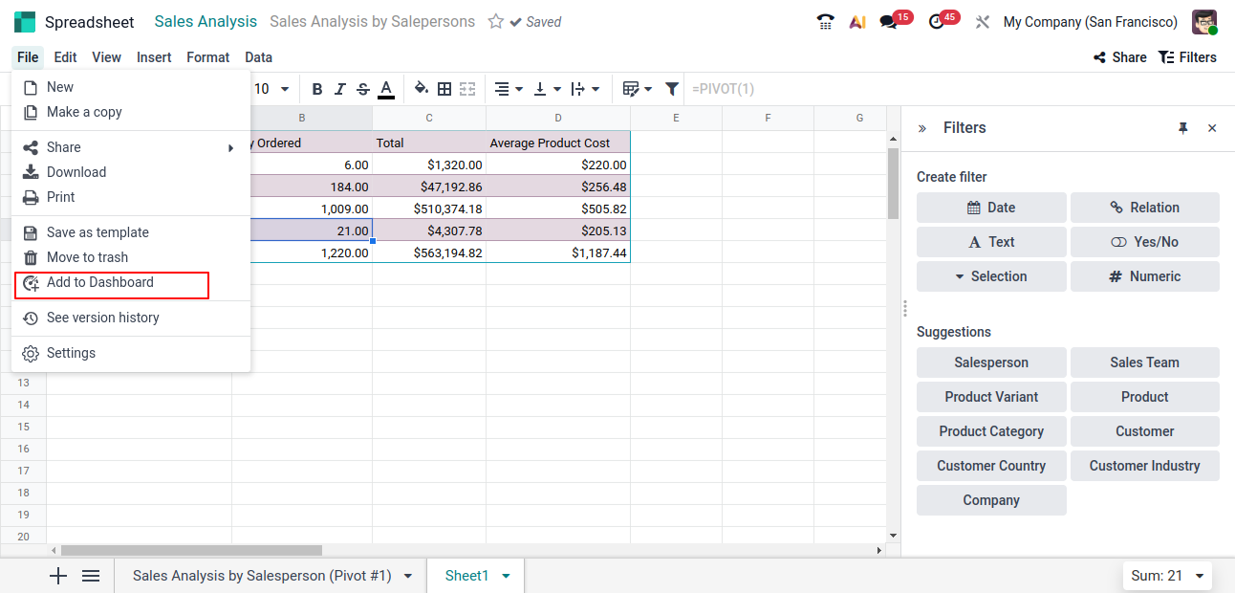Toggle bold formatting in the toolbar
1235x593 pixels.
click(317, 89)
